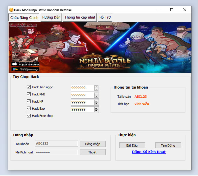The width and height of the screenshot is (198, 176).
Task: Decrease the Hack KNB value with down arrow
Action: pos(96,97)
